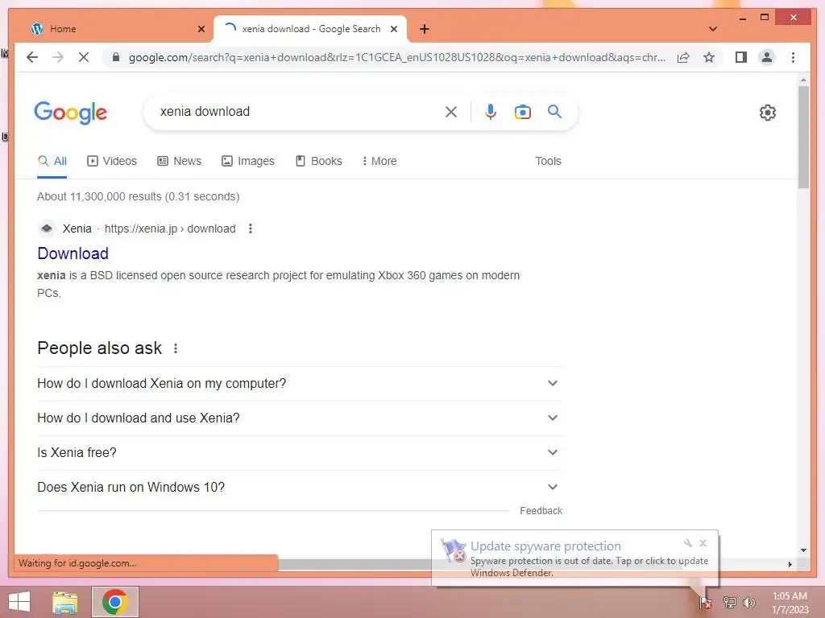Image resolution: width=825 pixels, height=618 pixels.
Task: Stop loading the page
Action: click(x=84, y=57)
